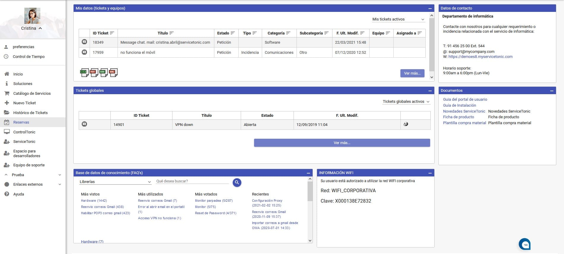Open Catálogo de Servicios

(x=33, y=93)
